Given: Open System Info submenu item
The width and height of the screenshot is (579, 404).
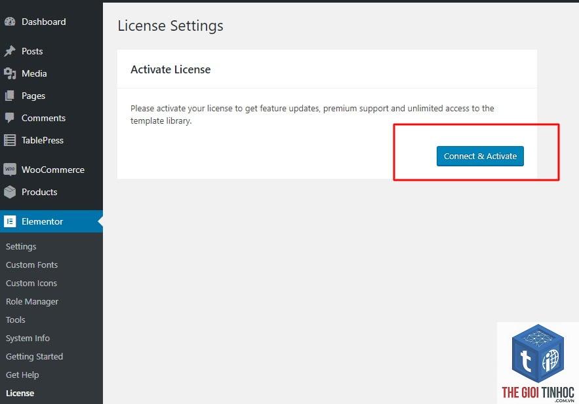Looking at the screenshot, I should point(28,338).
